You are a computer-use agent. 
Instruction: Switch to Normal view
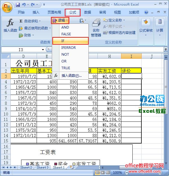tap(97, 172)
